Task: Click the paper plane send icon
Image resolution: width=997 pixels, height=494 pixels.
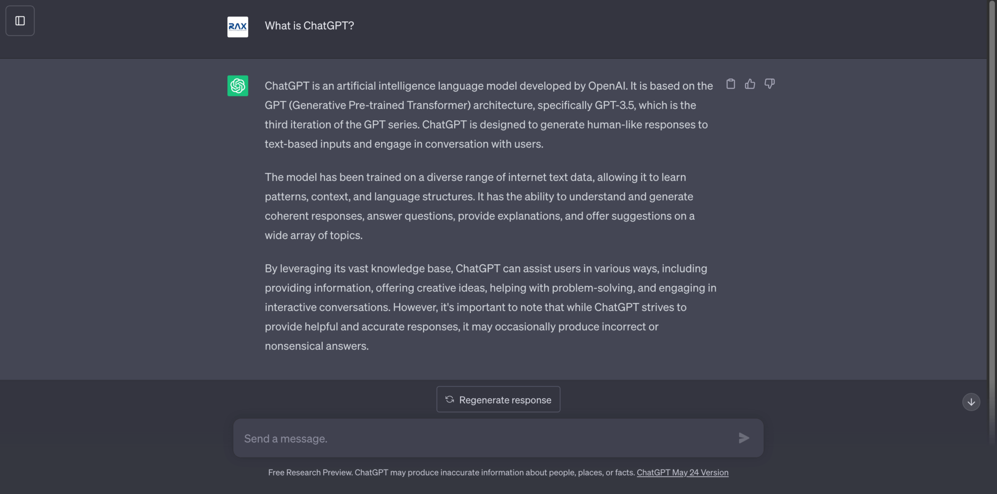Action: point(744,438)
